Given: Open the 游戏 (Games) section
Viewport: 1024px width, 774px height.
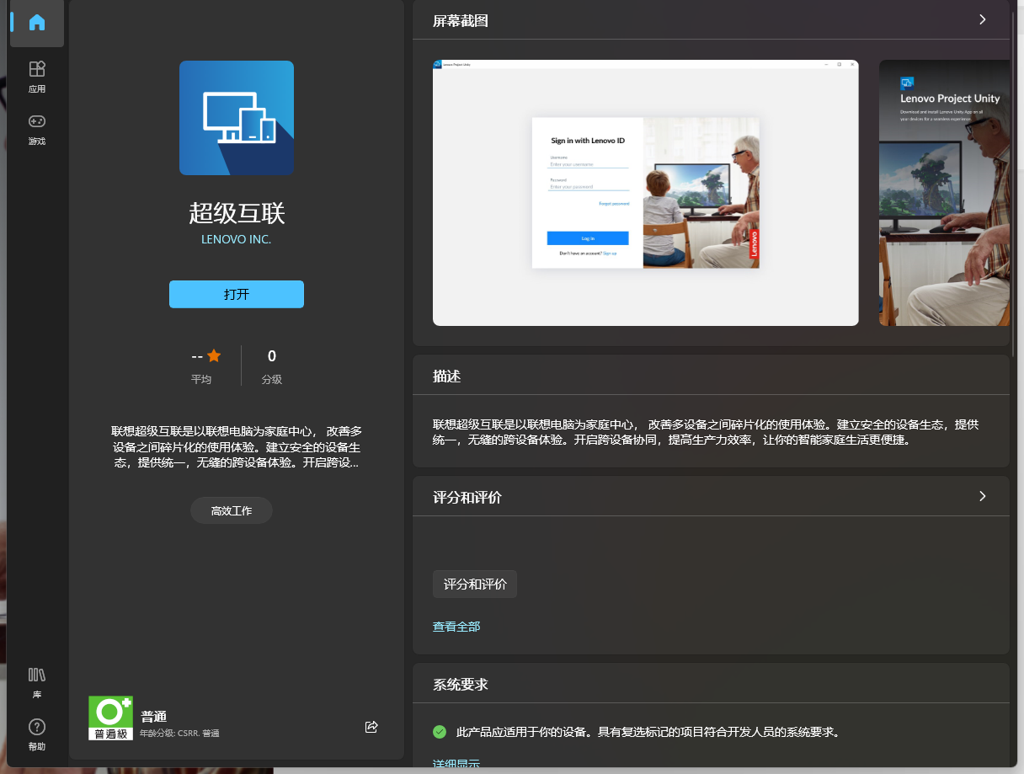Looking at the screenshot, I should 37,129.
